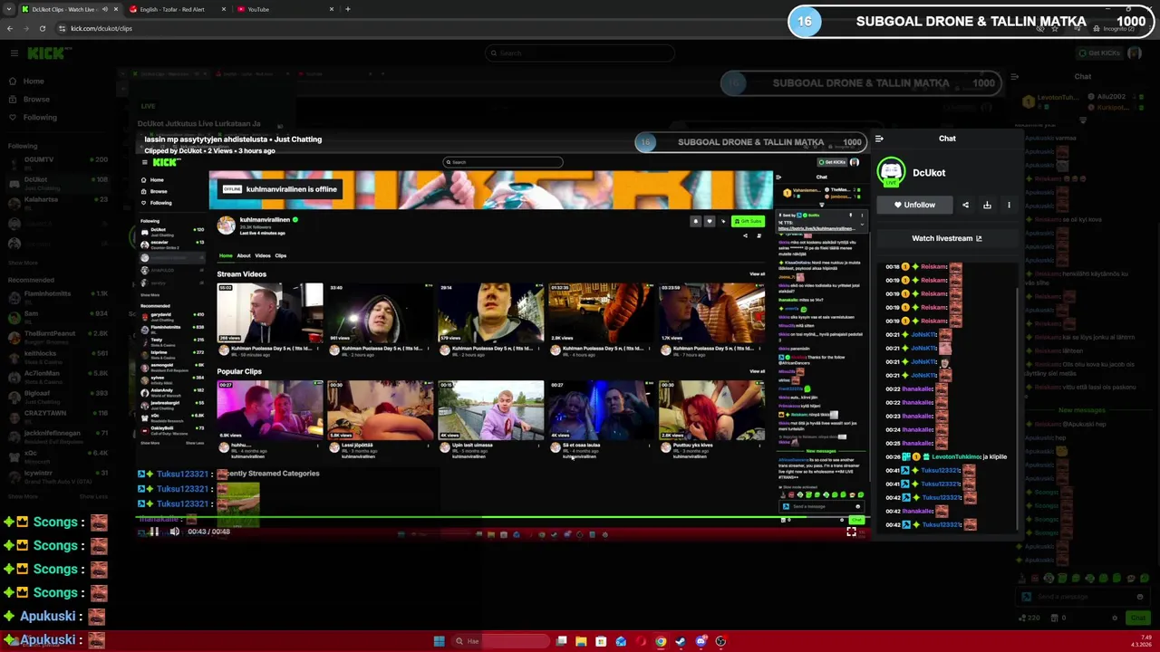Open a new browser tab
This screenshot has height=652, width=1160.
click(348, 9)
